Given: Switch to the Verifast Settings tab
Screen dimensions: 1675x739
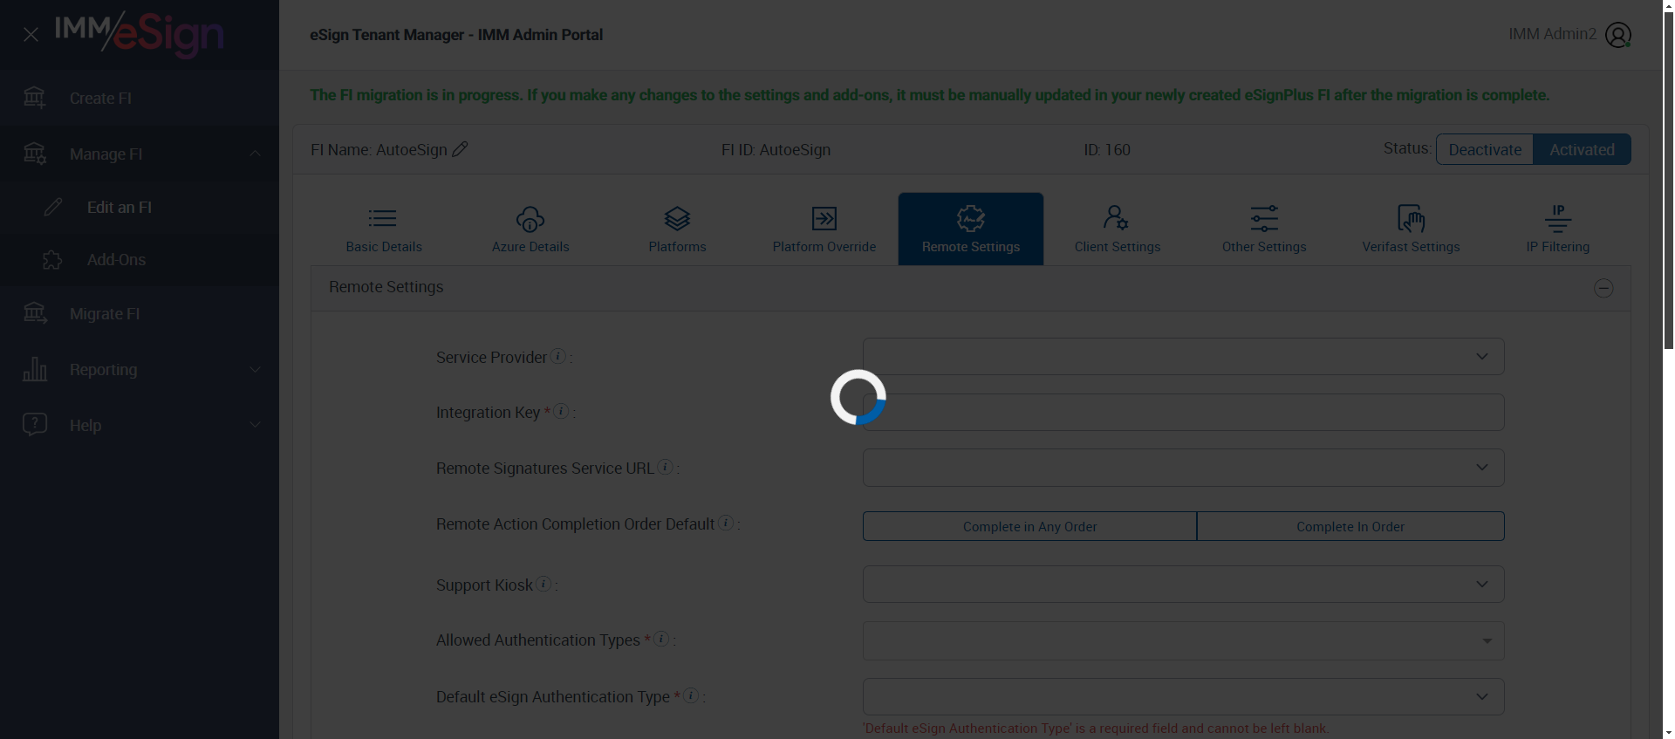Looking at the screenshot, I should coord(1411,229).
